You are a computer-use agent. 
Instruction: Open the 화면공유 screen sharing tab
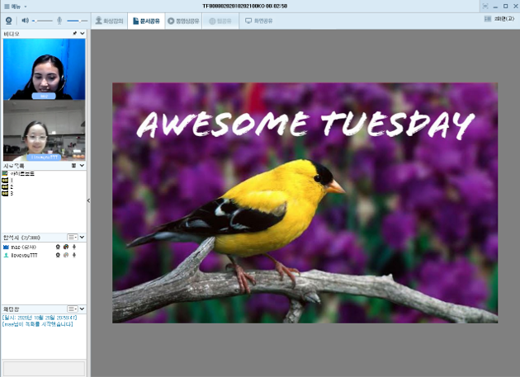coord(259,20)
